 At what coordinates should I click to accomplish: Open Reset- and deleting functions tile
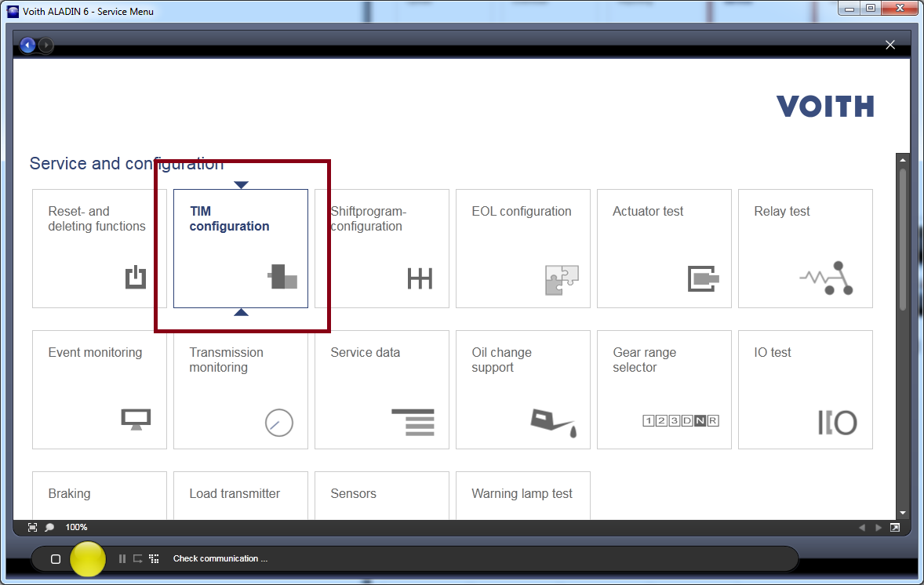[x=99, y=248]
